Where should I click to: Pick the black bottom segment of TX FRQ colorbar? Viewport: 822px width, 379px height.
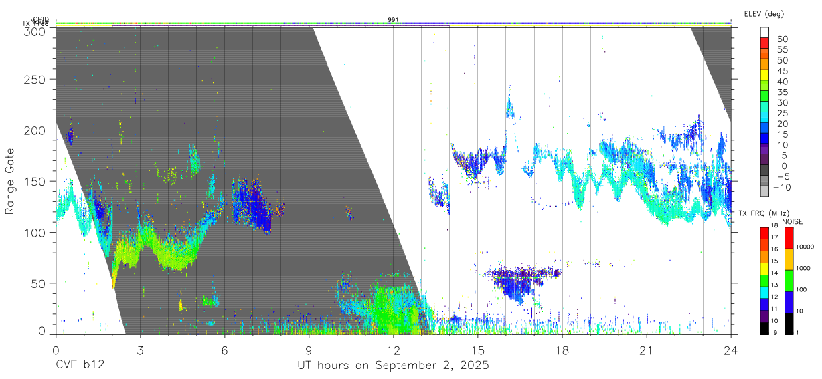click(764, 328)
